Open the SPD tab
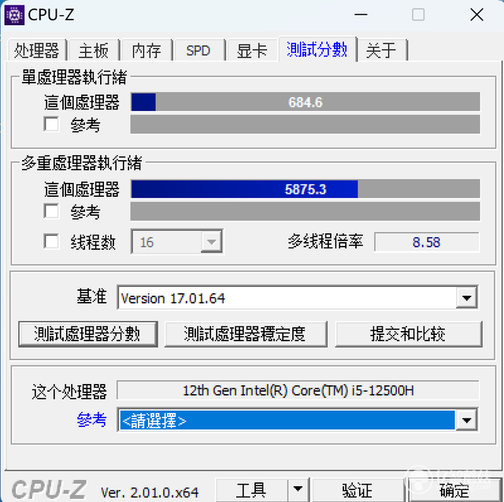This screenshot has height=502, width=504. (x=198, y=50)
